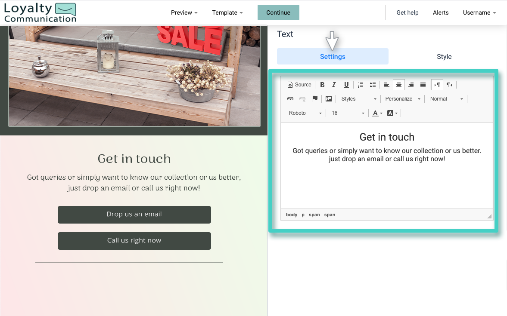Click the editor paragraph about queries
The image size is (507, 316).
(x=387, y=155)
